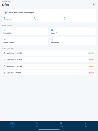Click the Notifications card bell icon
The height and width of the screenshot is (131, 98).
[52, 40]
